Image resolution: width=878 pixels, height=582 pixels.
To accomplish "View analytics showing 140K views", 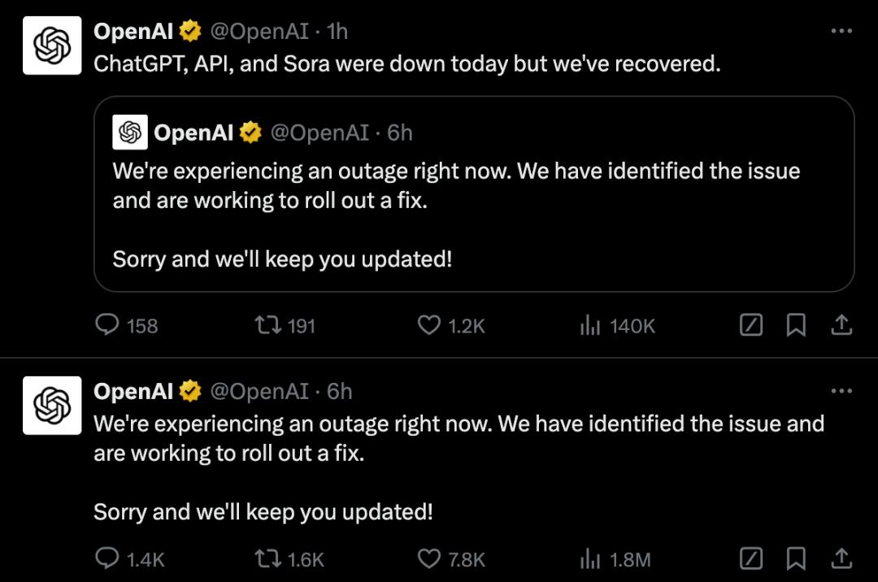I will click(x=589, y=326).
